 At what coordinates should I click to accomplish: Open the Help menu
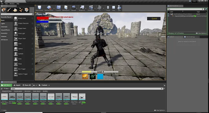(18, 4)
